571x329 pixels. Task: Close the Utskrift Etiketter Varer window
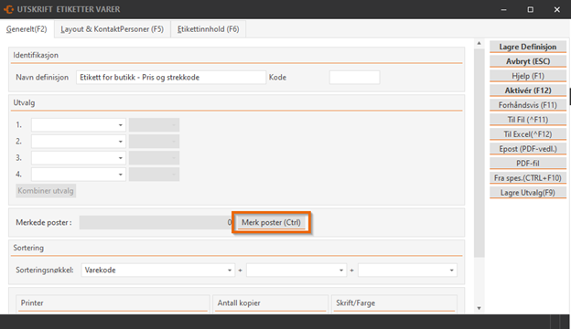coord(556,9)
